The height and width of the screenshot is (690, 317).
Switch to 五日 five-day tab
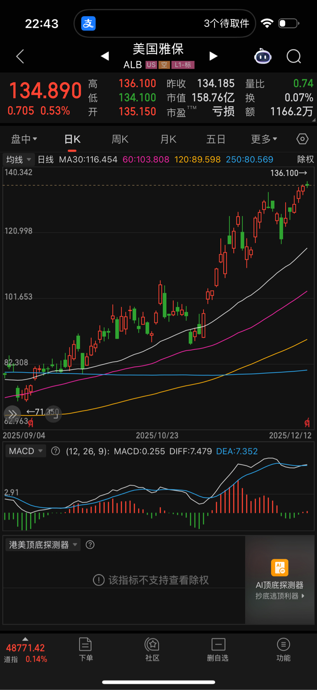pos(216,139)
